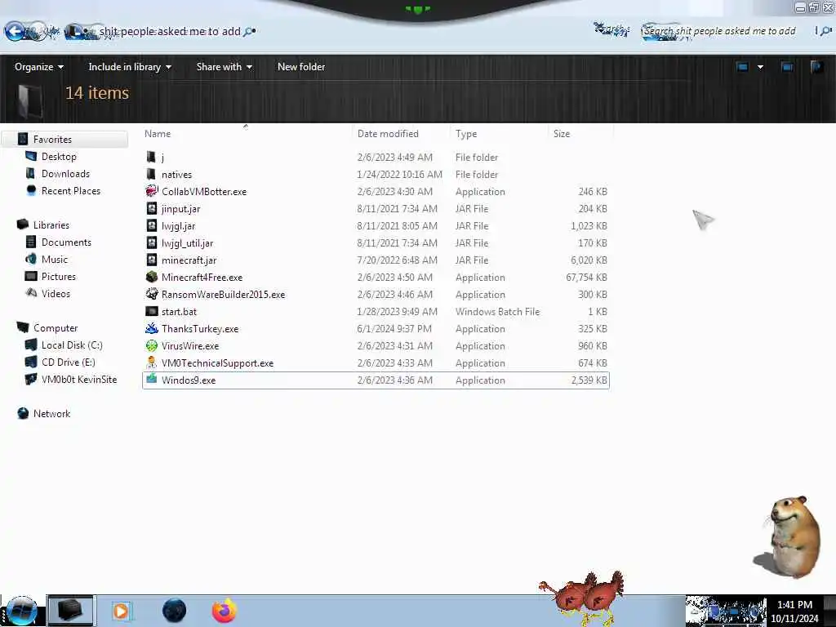
Task: Sort by the Name column header
Action: (x=158, y=134)
